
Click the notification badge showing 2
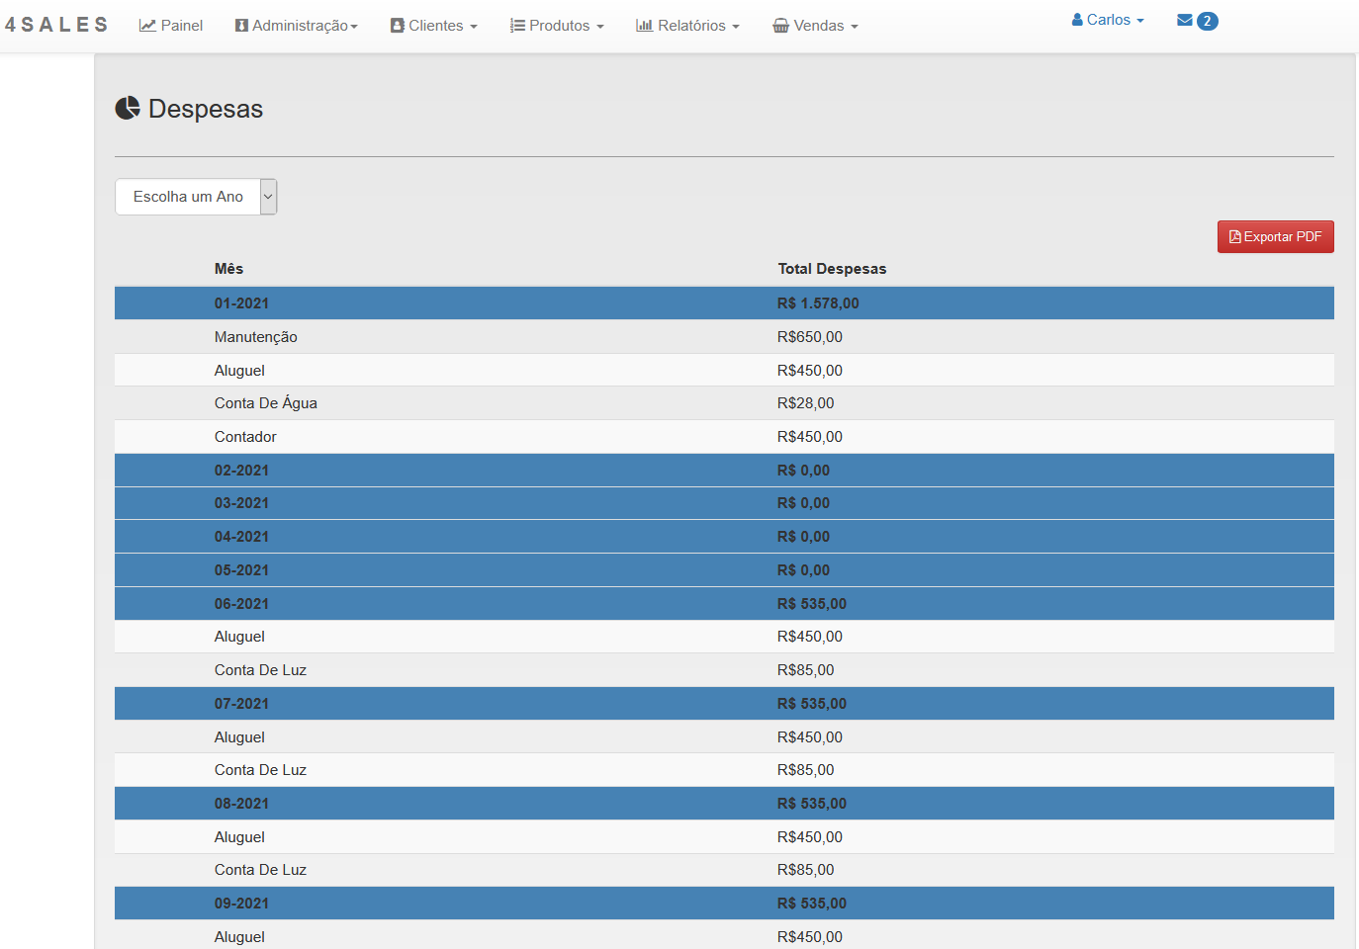(1207, 21)
